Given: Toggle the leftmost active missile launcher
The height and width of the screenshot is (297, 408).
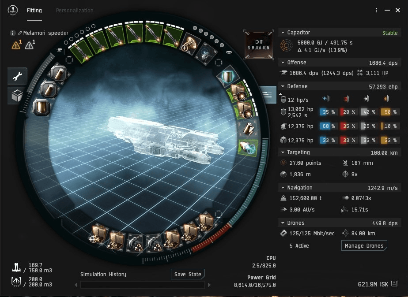Looking at the screenshot, I should point(81,52).
